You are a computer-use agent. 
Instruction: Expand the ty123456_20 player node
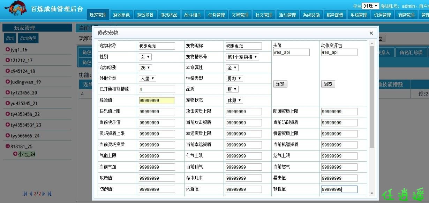coord(8,92)
